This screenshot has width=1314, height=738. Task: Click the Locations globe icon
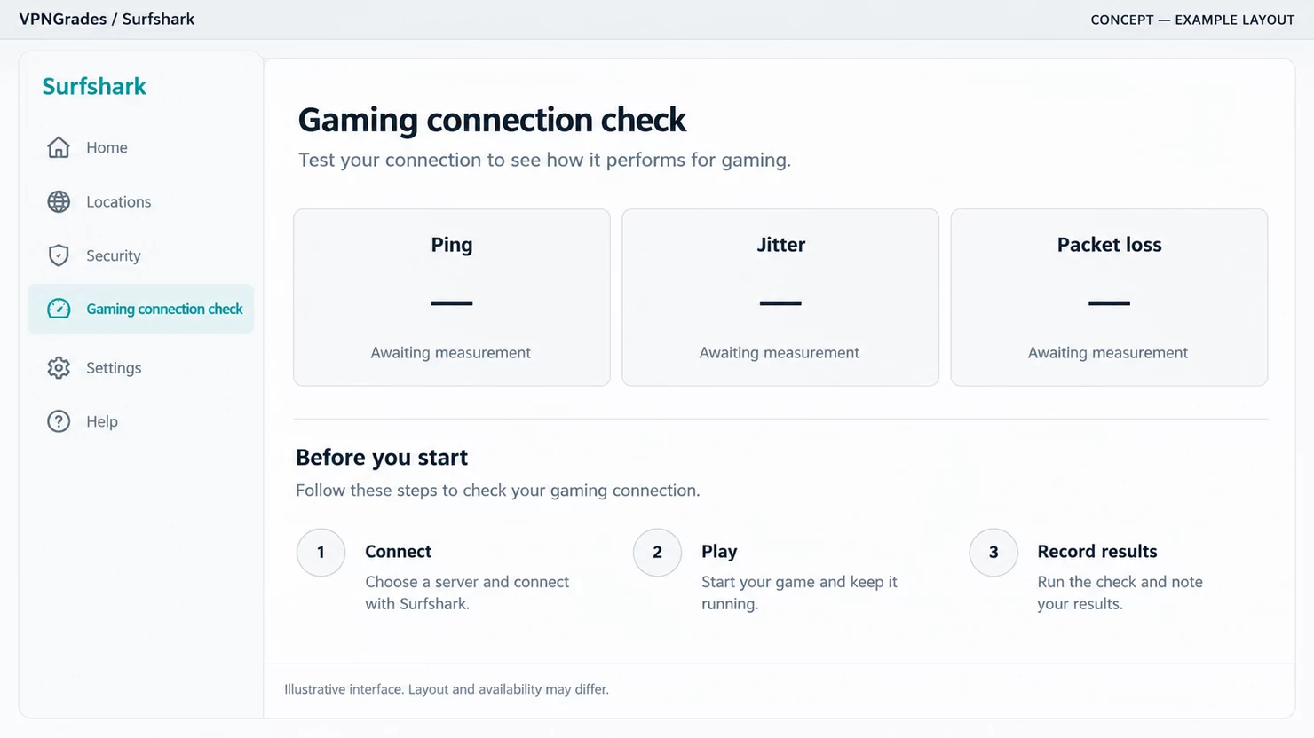click(59, 201)
